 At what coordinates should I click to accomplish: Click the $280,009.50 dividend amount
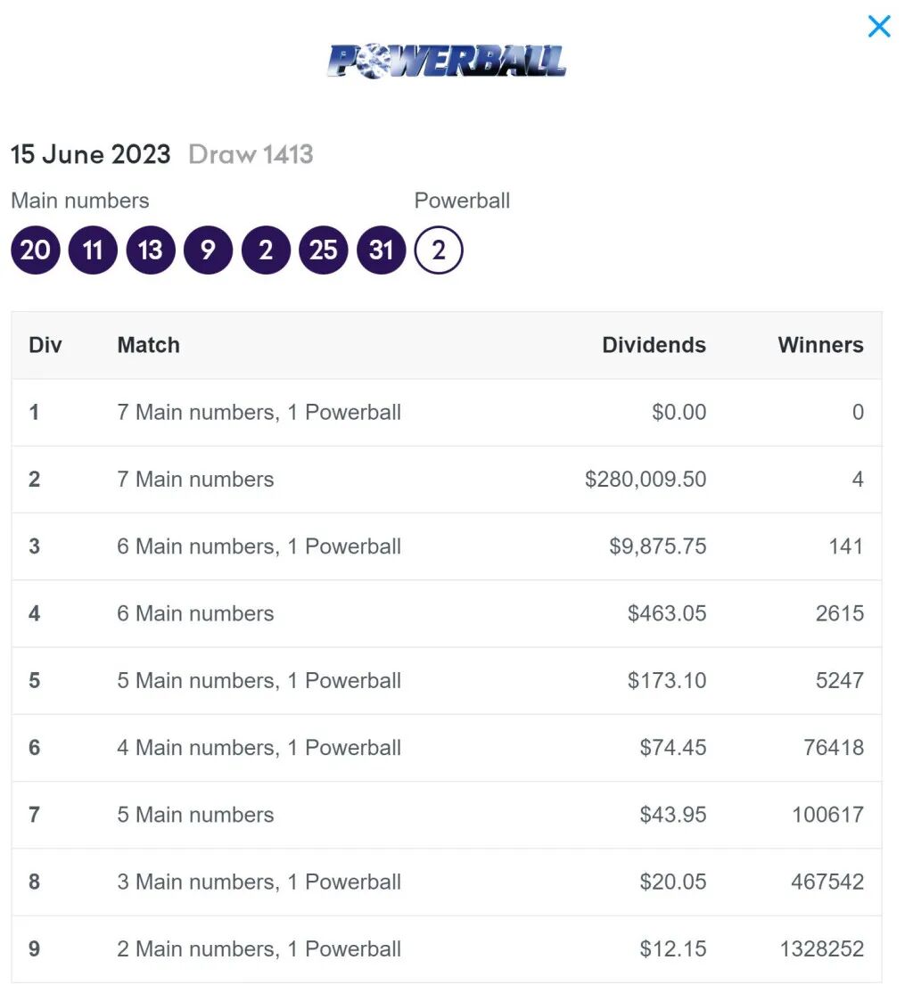point(645,480)
